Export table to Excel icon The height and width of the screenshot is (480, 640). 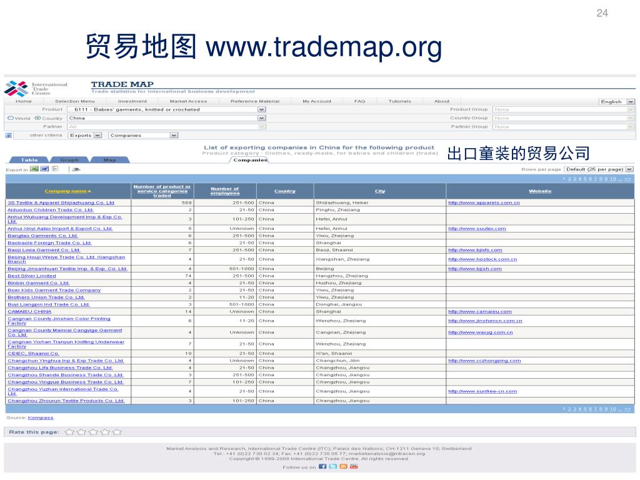pos(34,169)
